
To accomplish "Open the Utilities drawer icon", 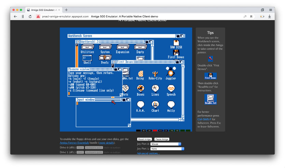I will pyautogui.click(x=87, y=47).
